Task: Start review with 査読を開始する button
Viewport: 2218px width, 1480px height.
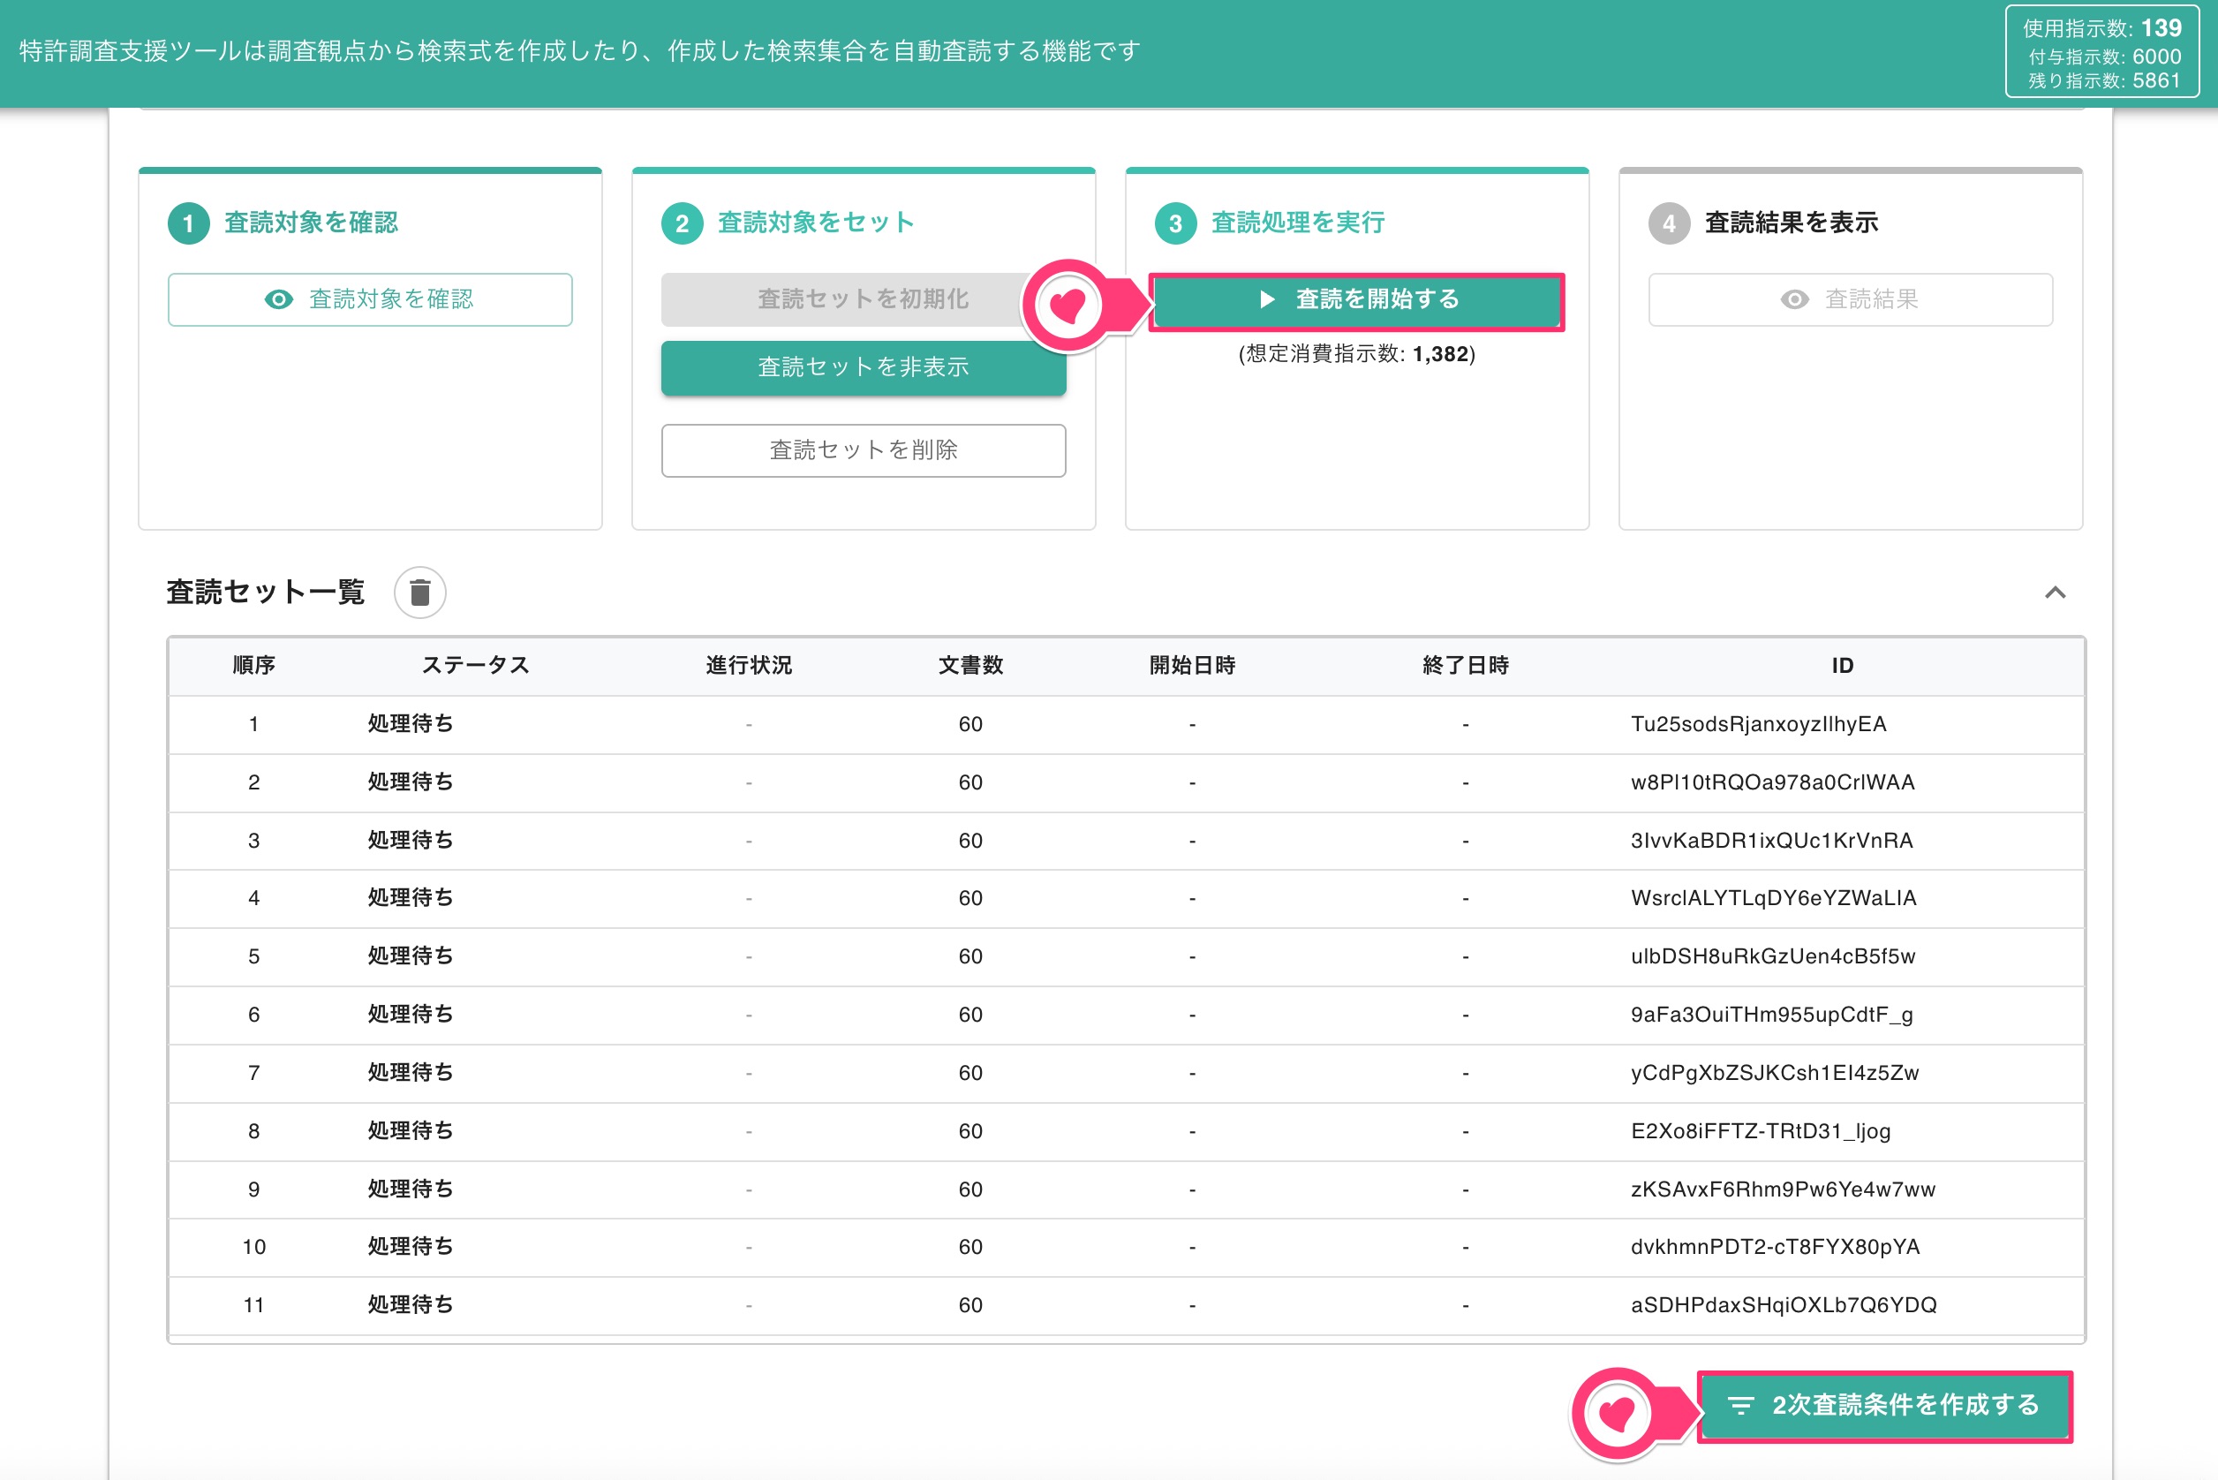Action: point(1356,300)
